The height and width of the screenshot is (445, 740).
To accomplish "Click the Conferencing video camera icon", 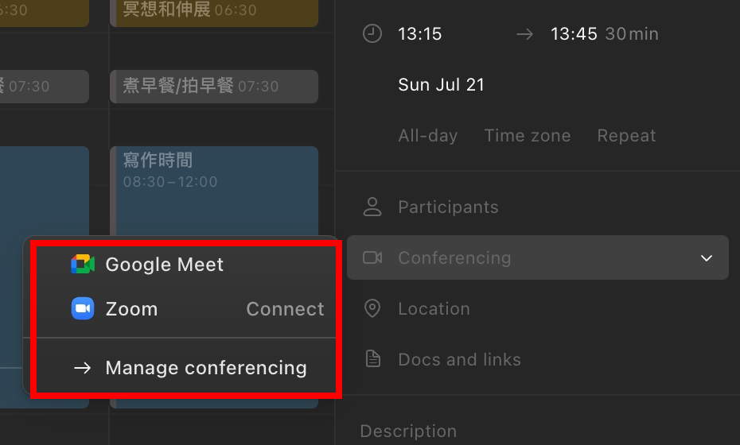I will 372,258.
